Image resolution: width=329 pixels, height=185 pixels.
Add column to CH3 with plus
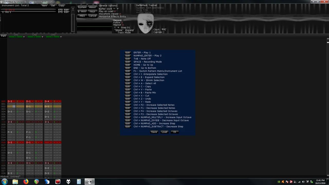coord(61,37)
